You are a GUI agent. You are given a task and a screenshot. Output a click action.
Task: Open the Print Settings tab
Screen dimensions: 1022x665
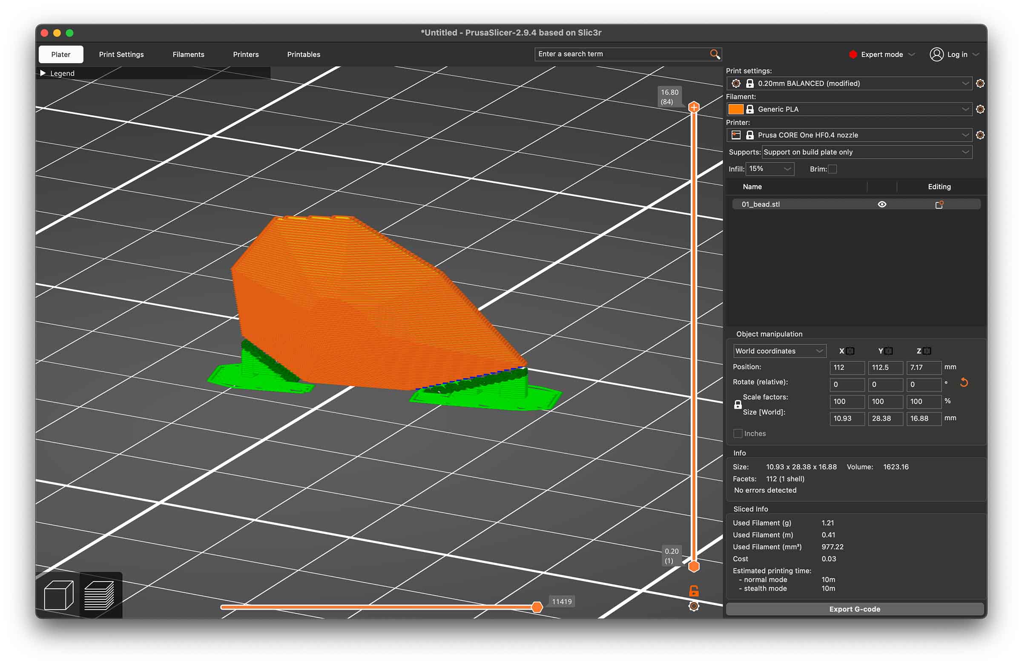point(121,55)
